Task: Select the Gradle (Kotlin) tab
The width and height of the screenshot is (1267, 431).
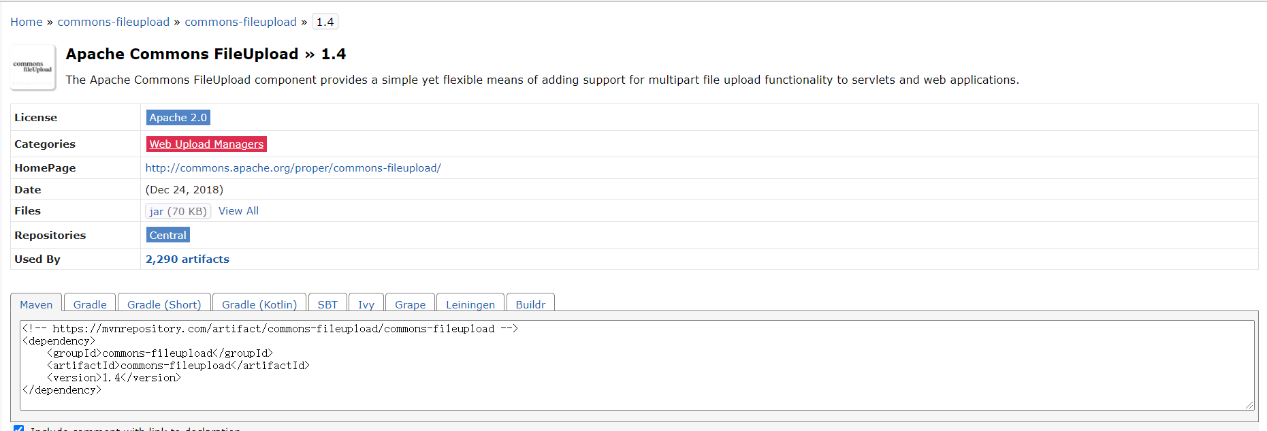Action: point(259,304)
